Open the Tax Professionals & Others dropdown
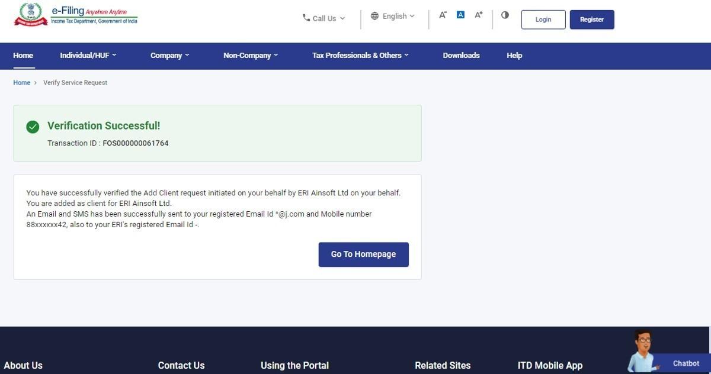Screen dimensions: 711x374 360,55
